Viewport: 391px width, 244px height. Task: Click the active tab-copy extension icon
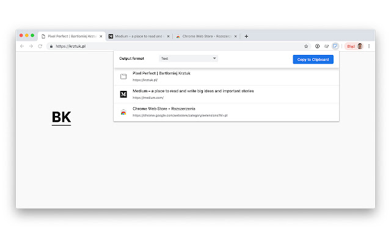coord(335,46)
